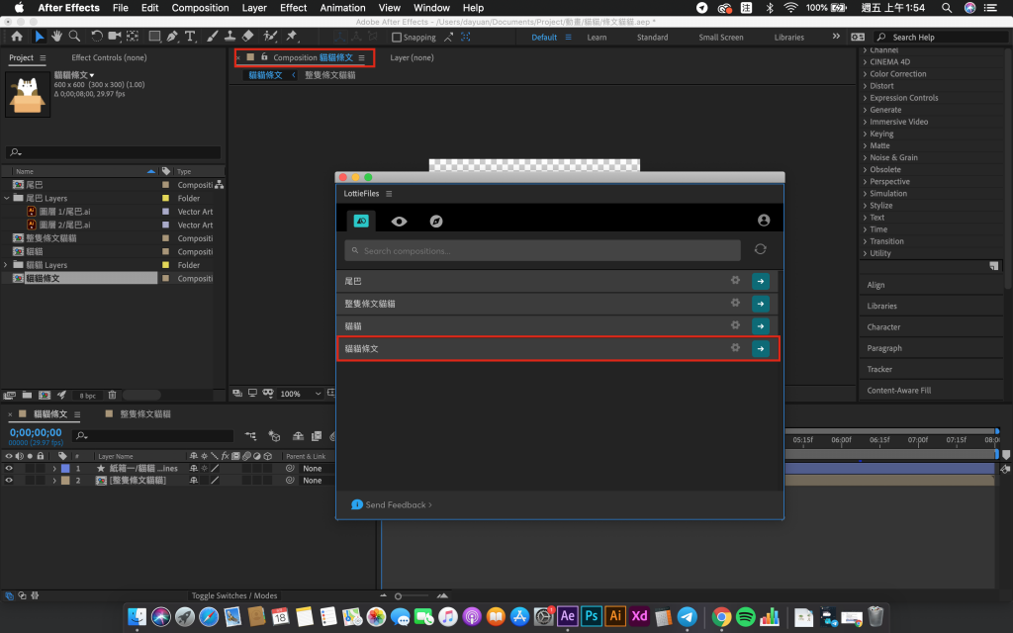Hide layer 2 整隻條文貓貓 eye toggle

point(9,481)
